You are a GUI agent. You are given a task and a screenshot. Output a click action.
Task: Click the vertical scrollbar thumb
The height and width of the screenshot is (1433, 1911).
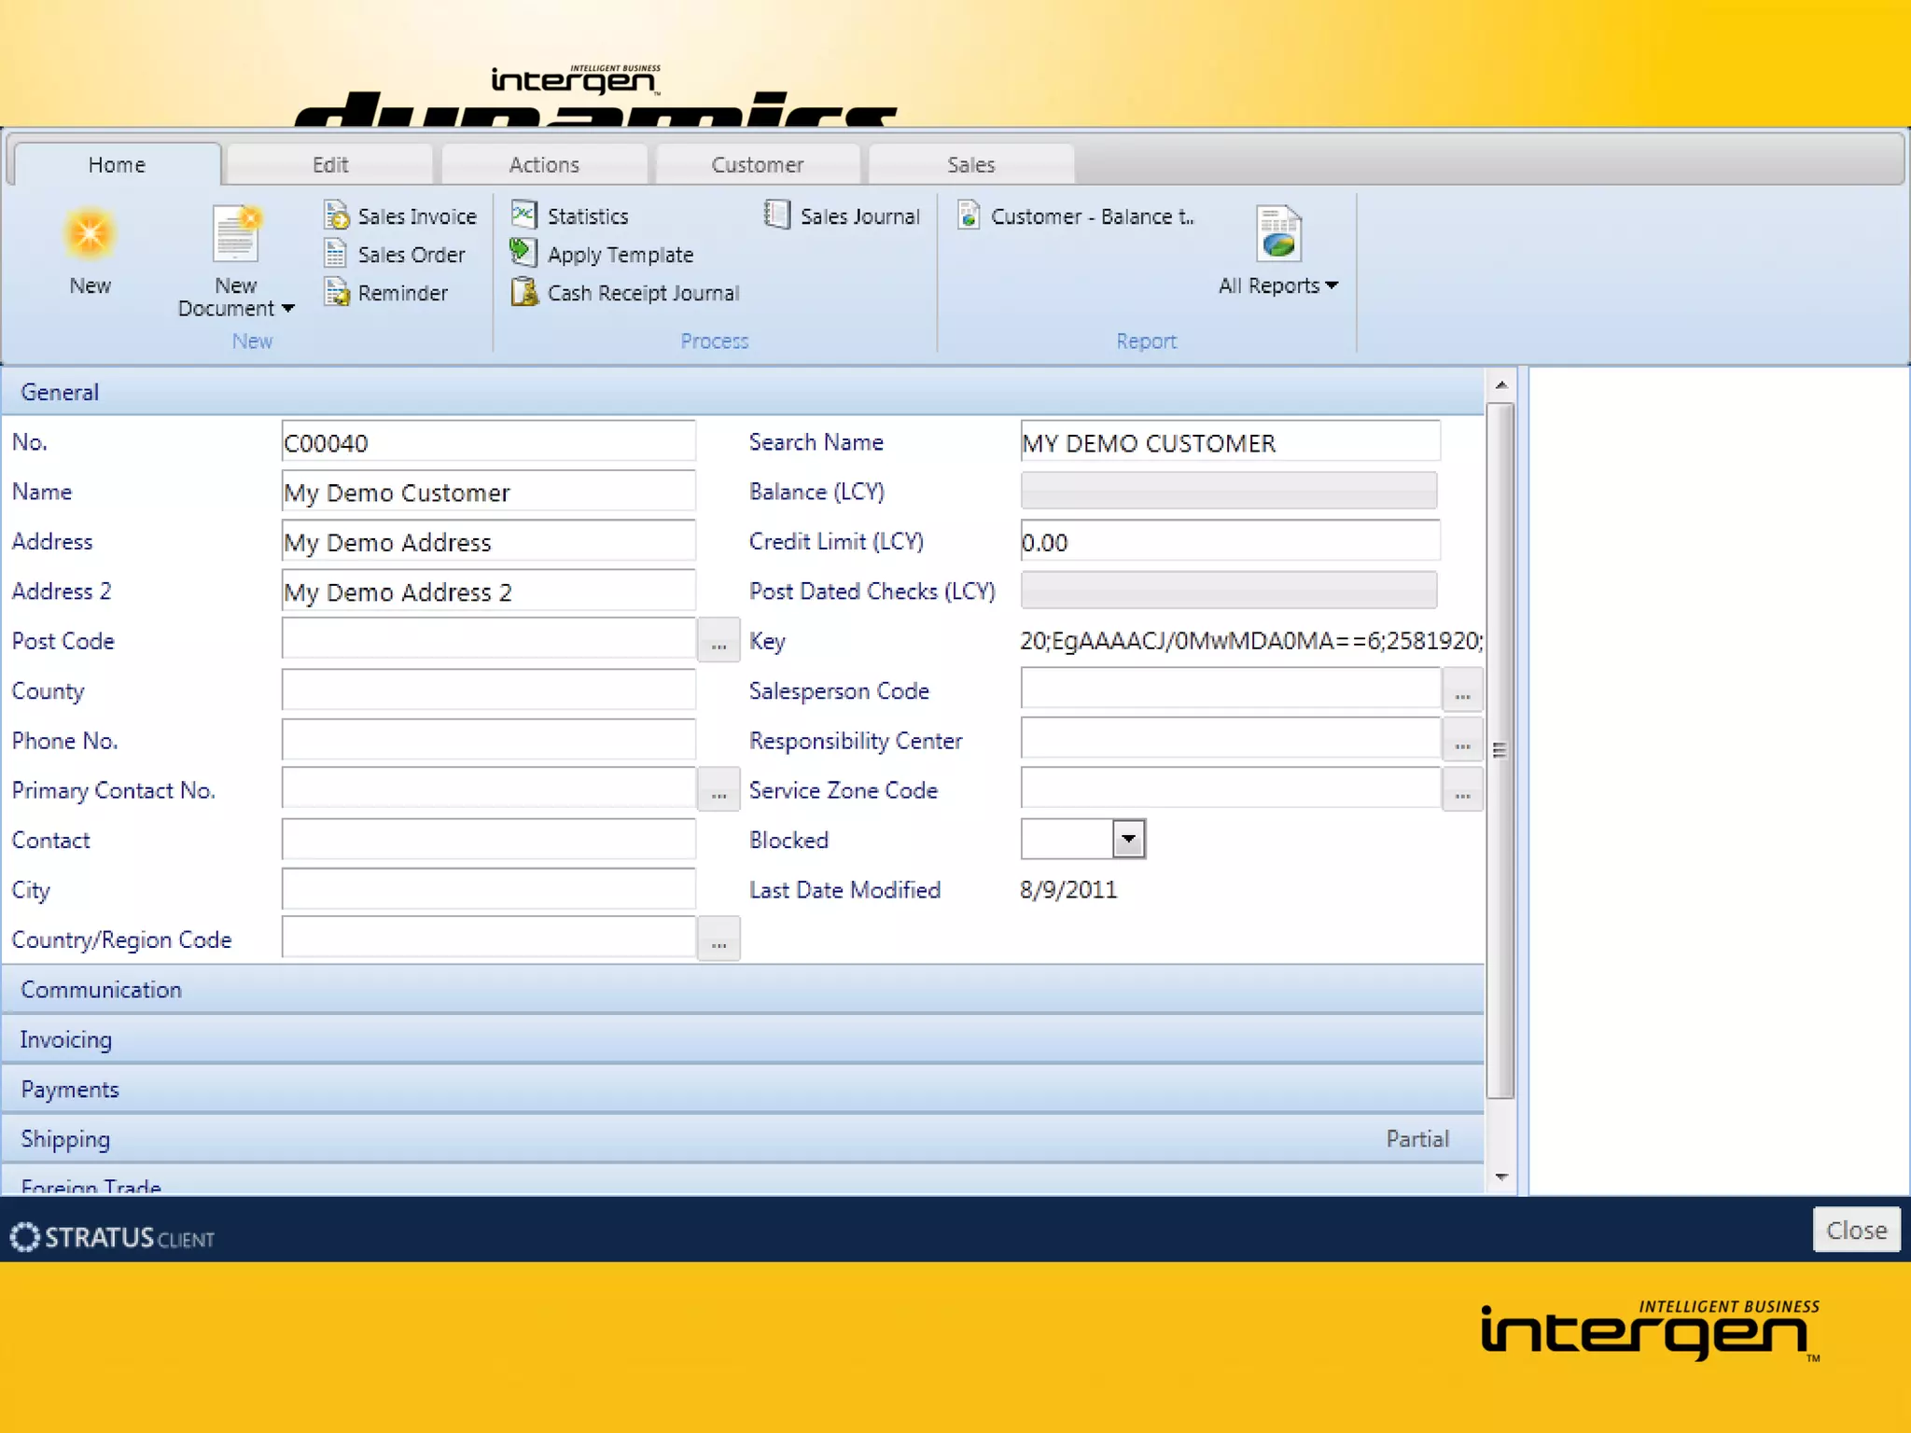[x=1500, y=751]
